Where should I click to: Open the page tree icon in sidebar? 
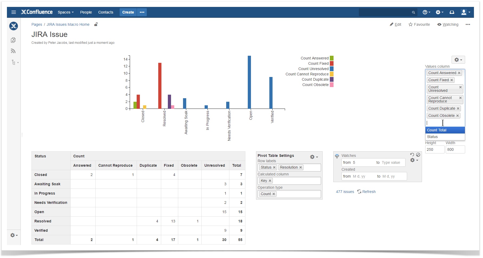tap(15, 62)
